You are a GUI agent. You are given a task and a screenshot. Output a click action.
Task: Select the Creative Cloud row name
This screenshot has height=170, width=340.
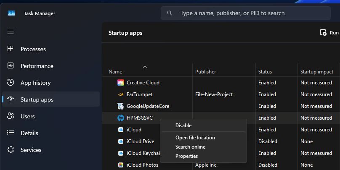pyautogui.click(x=143, y=83)
